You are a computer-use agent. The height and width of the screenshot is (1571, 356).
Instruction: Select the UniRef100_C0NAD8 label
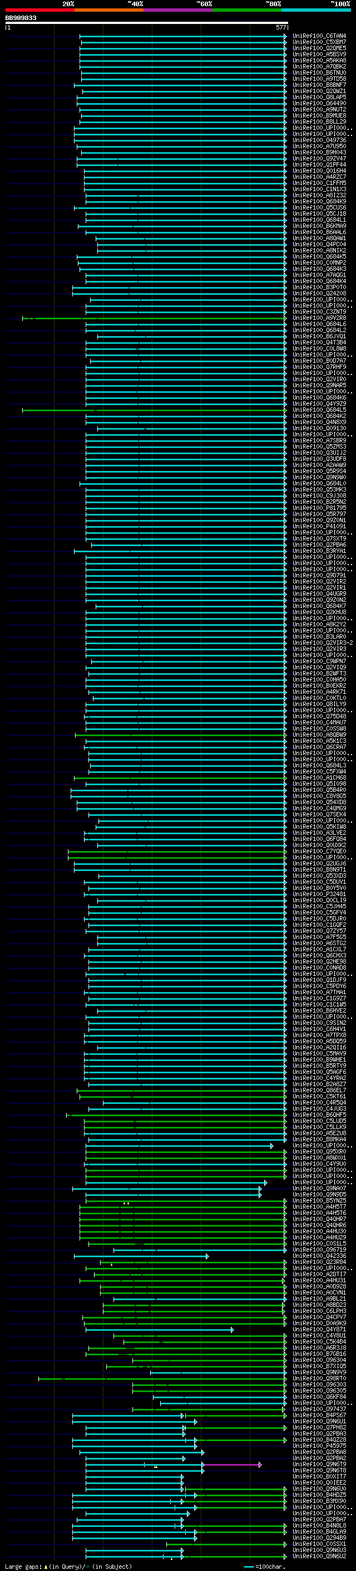click(x=319, y=969)
